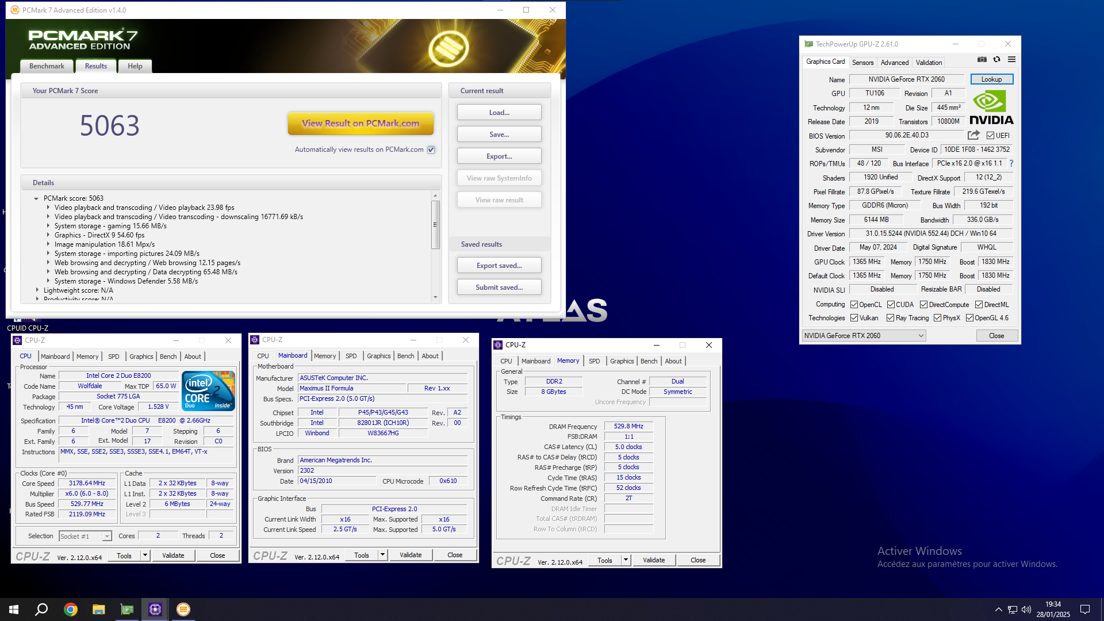Viewport: 1104px width, 621px height.
Task: Launch Google Chrome from the taskbar
Action: (x=71, y=609)
